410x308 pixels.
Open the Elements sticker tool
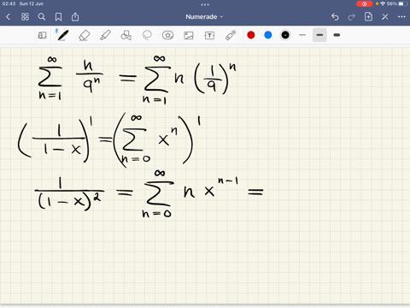coord(167,35)
